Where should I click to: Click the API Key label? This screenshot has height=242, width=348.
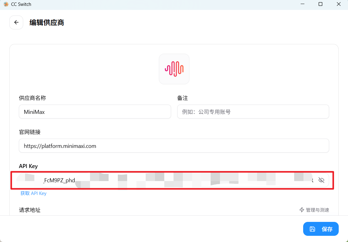click(x=28, y=166)
